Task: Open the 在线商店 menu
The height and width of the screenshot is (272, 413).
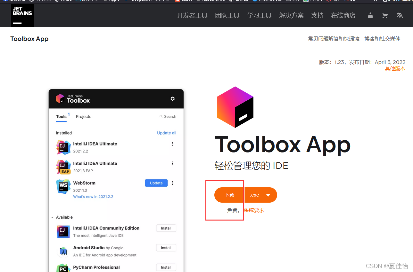Action: pos(343,15)
